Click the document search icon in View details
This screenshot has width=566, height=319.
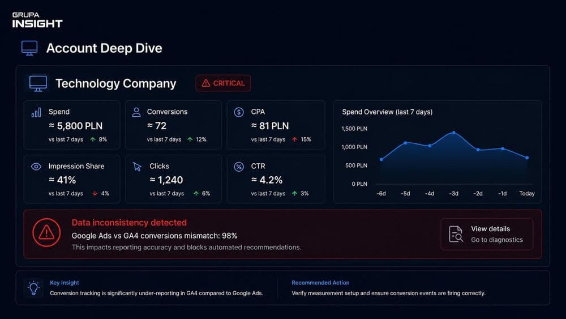coord(456,234)
